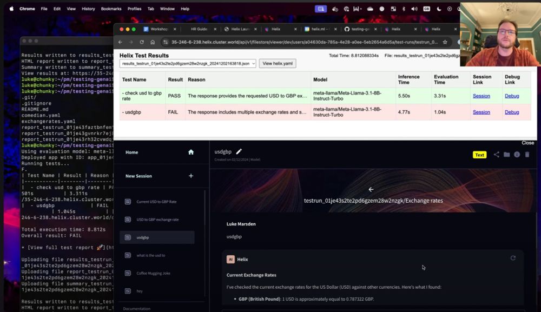Click Close at top right of session panel
This screenshot has height=312, width=541.
527,143
